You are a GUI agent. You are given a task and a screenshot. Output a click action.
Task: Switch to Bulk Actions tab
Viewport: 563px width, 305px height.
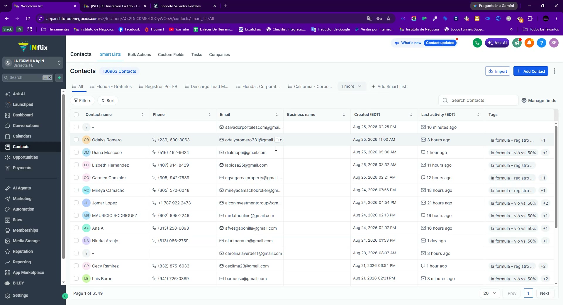(139, 55)
